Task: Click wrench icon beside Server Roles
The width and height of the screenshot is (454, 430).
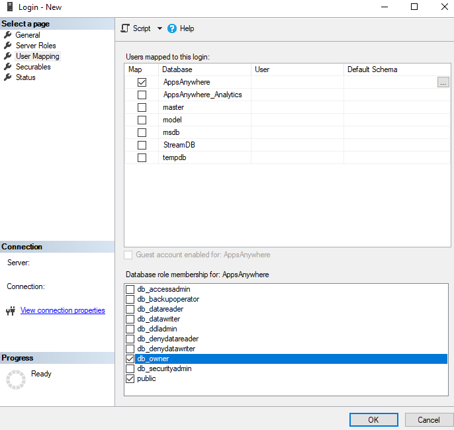Action: click(x=8, y=46)
